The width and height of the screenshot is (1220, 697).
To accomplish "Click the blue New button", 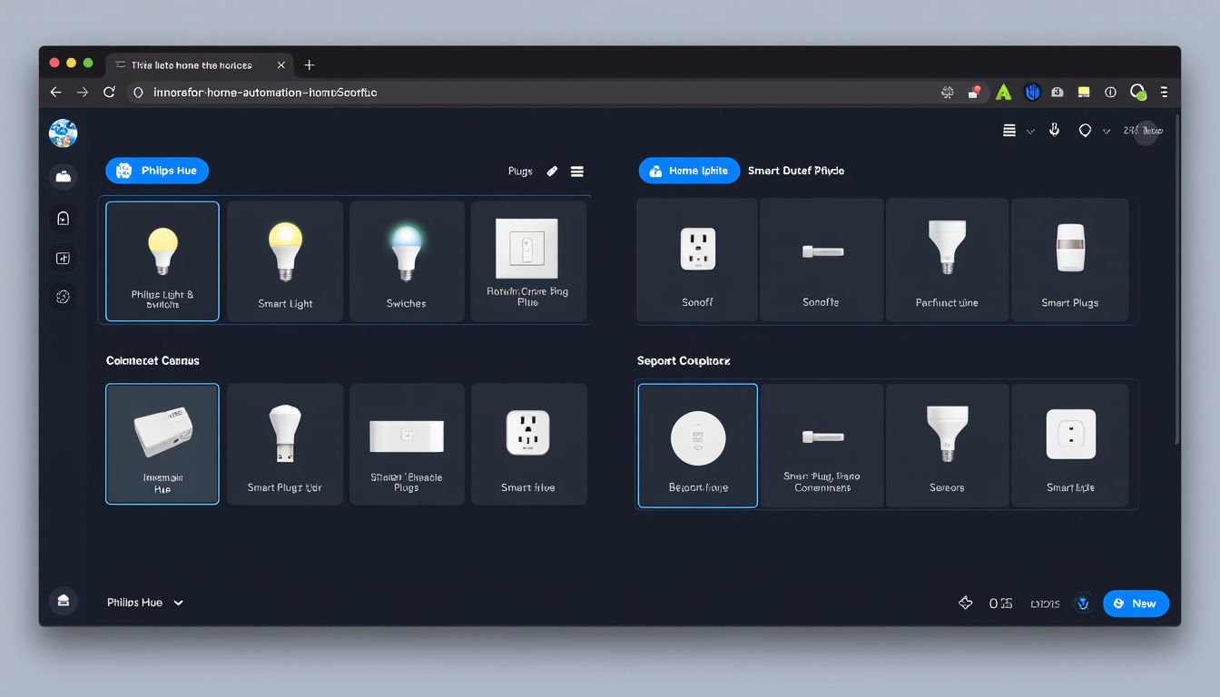I will tap(1136, 604).
